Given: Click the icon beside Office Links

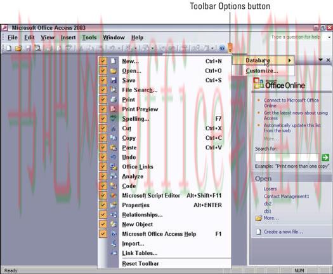Looking at the screenshot, I should pos(114,167).
